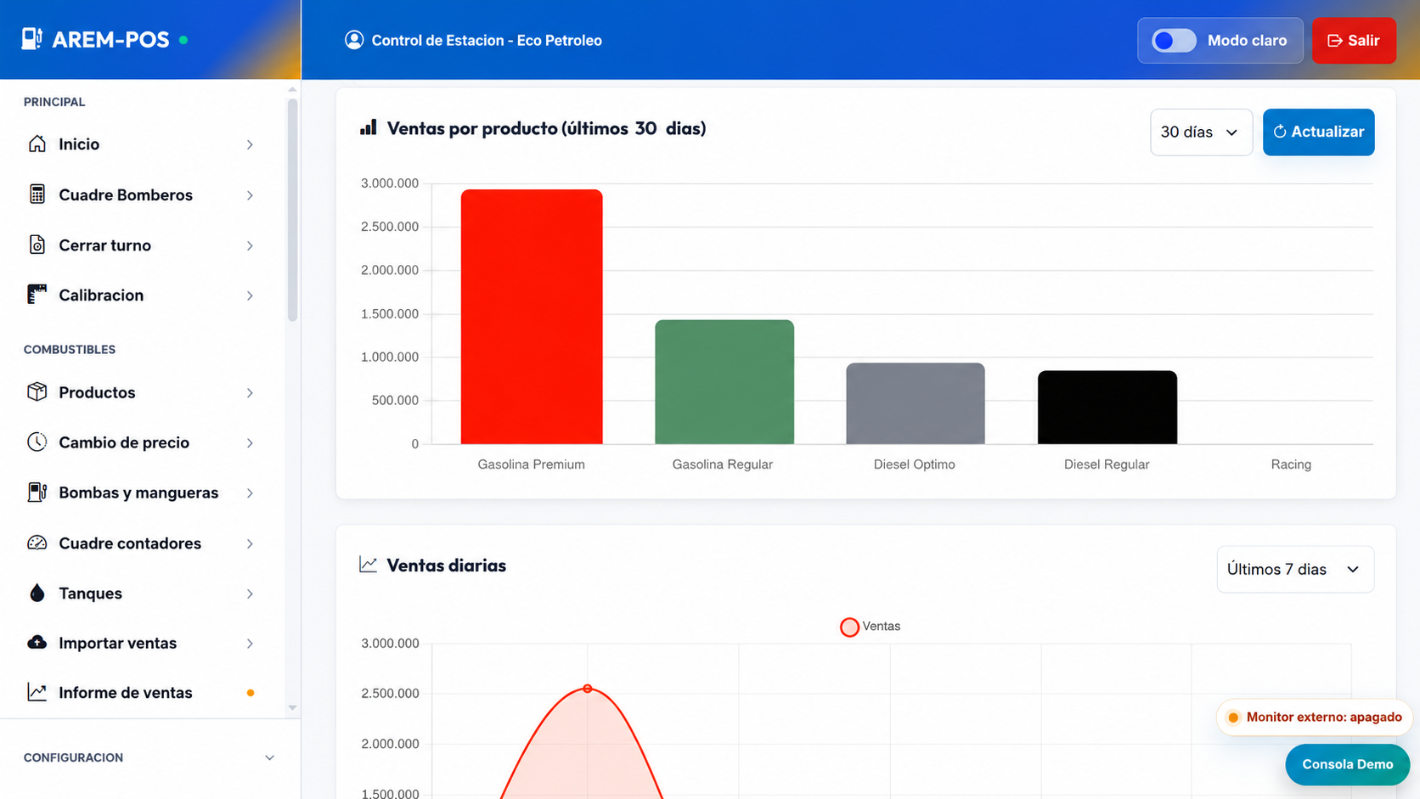
Task: Open the Cuadre contadores gauge icon
Action: pyautogui.click(x=37, y=543)
